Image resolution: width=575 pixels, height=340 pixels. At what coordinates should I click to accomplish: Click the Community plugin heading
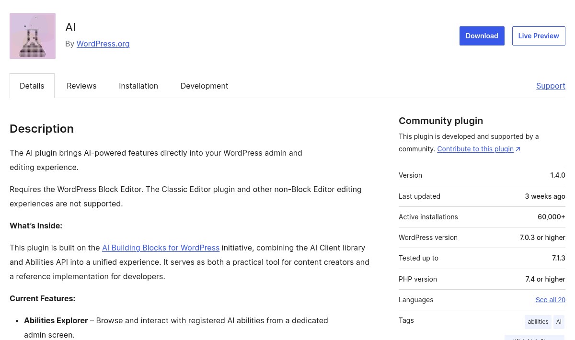(x=441, y=121)
